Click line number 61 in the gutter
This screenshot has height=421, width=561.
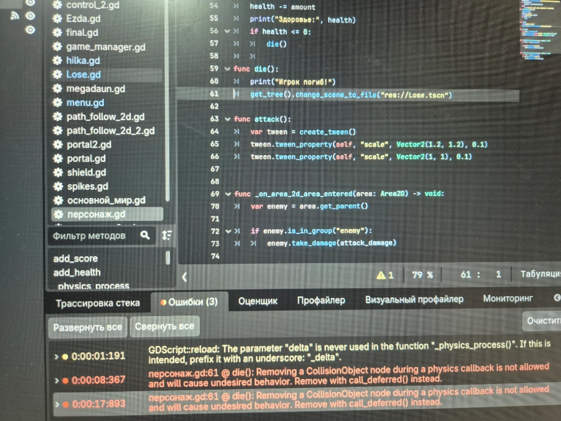(215, 94)
